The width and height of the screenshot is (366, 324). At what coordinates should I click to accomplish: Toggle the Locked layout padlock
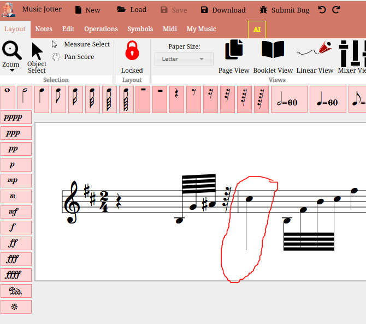pyautogui.click(x=132, y=56)
